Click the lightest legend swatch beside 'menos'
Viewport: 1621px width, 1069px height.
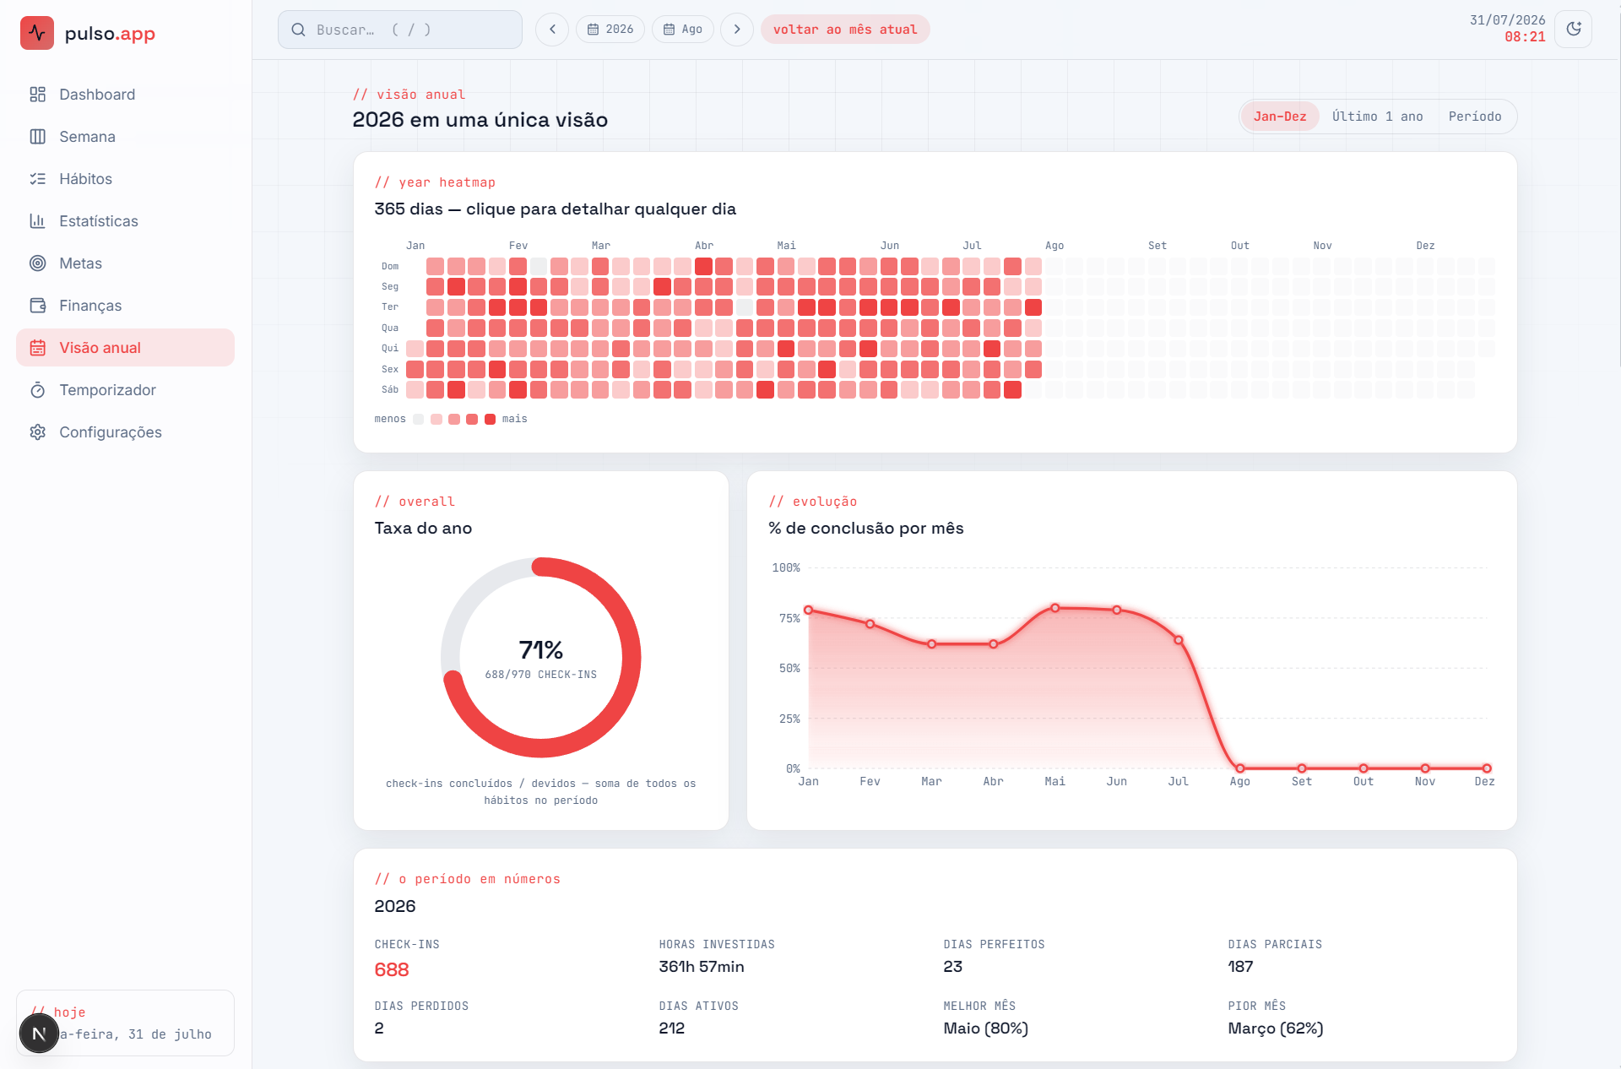(418, 420)
